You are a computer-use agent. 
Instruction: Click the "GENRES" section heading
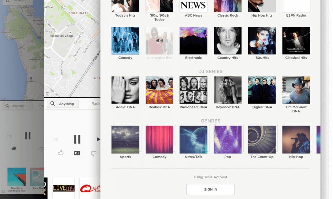(x=210, y=121)
